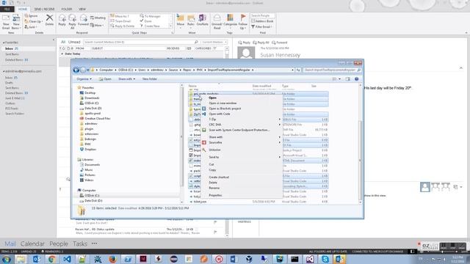
Task: Open the Organize dropdown in Explorer
Action: 84,79
